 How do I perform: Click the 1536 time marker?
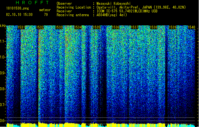[x=115, y=27]
